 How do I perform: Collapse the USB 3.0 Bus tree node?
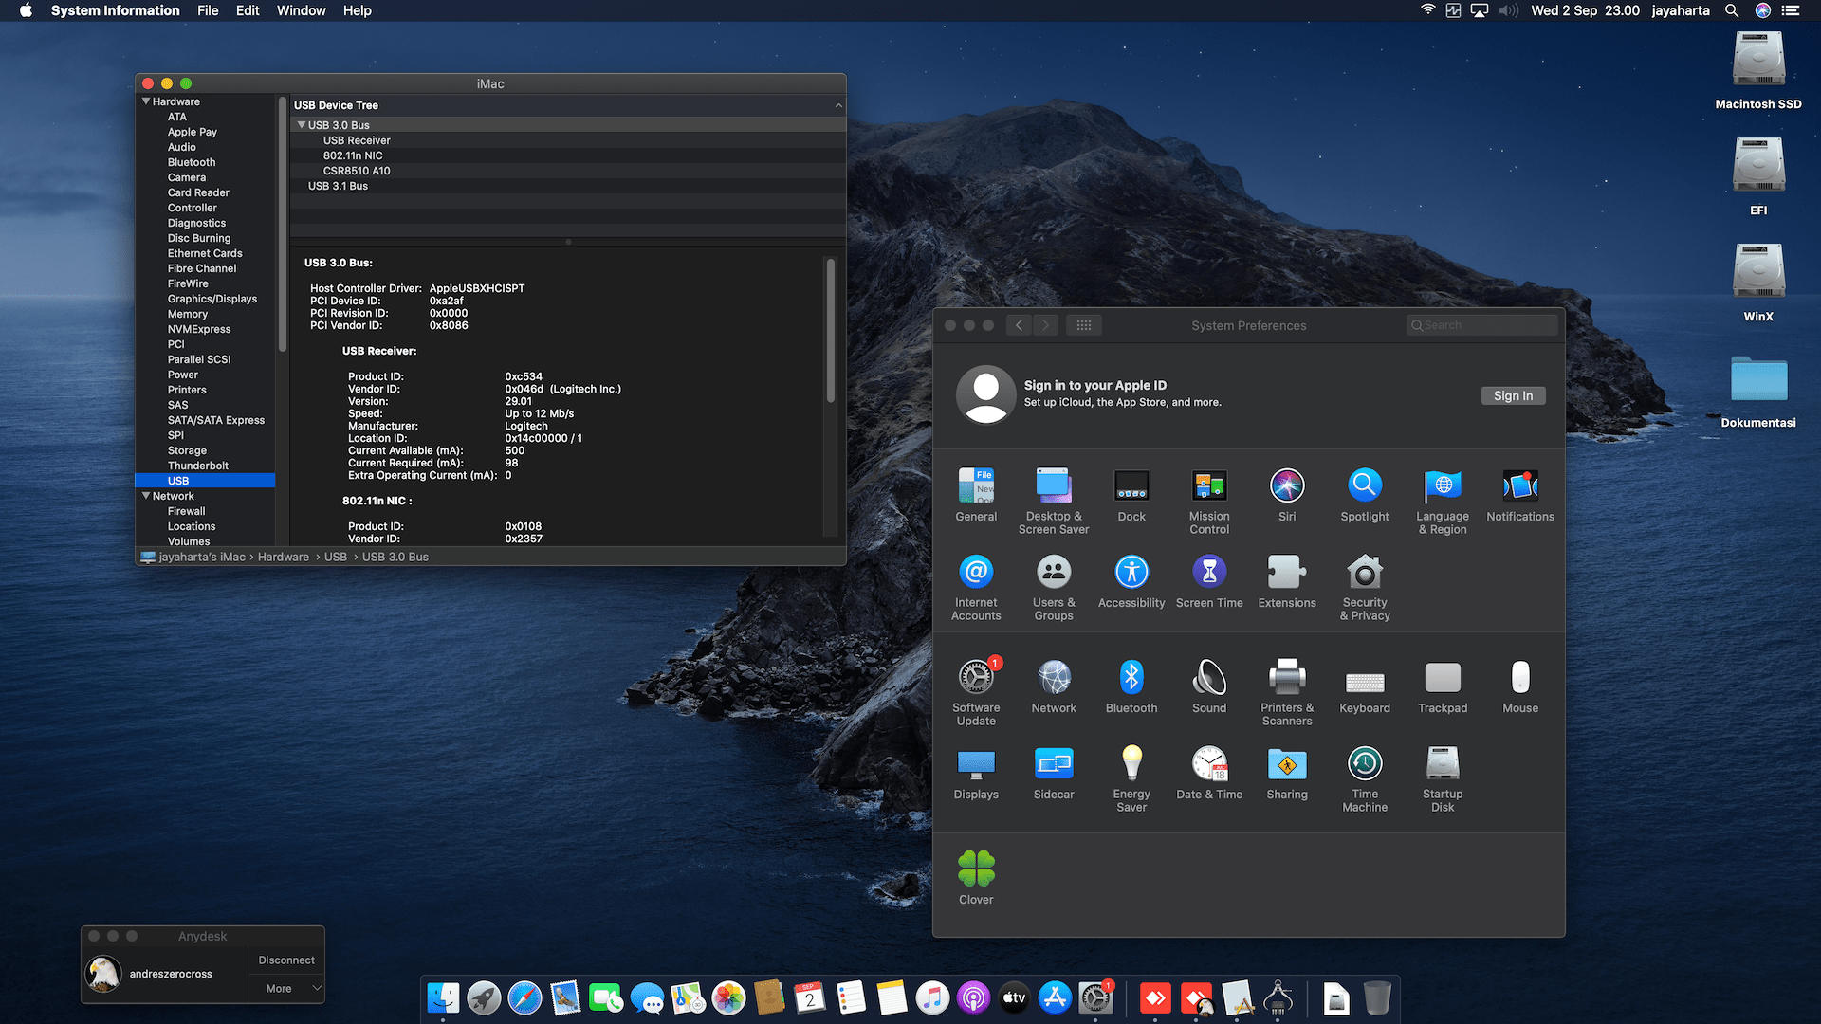tap(302, 125)
